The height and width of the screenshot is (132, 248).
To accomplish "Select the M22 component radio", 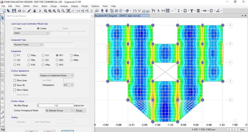I will pos(57,60).
